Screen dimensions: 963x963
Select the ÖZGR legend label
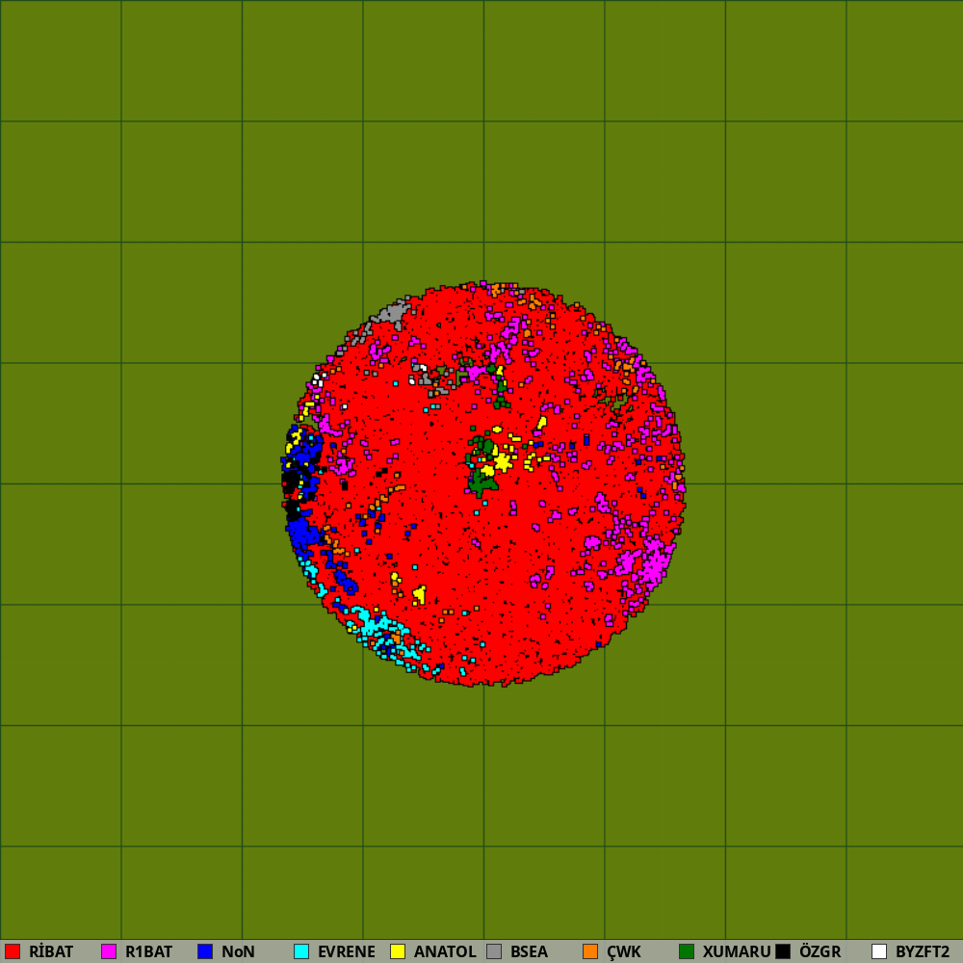pyautogui.click(x=820, y=951)
